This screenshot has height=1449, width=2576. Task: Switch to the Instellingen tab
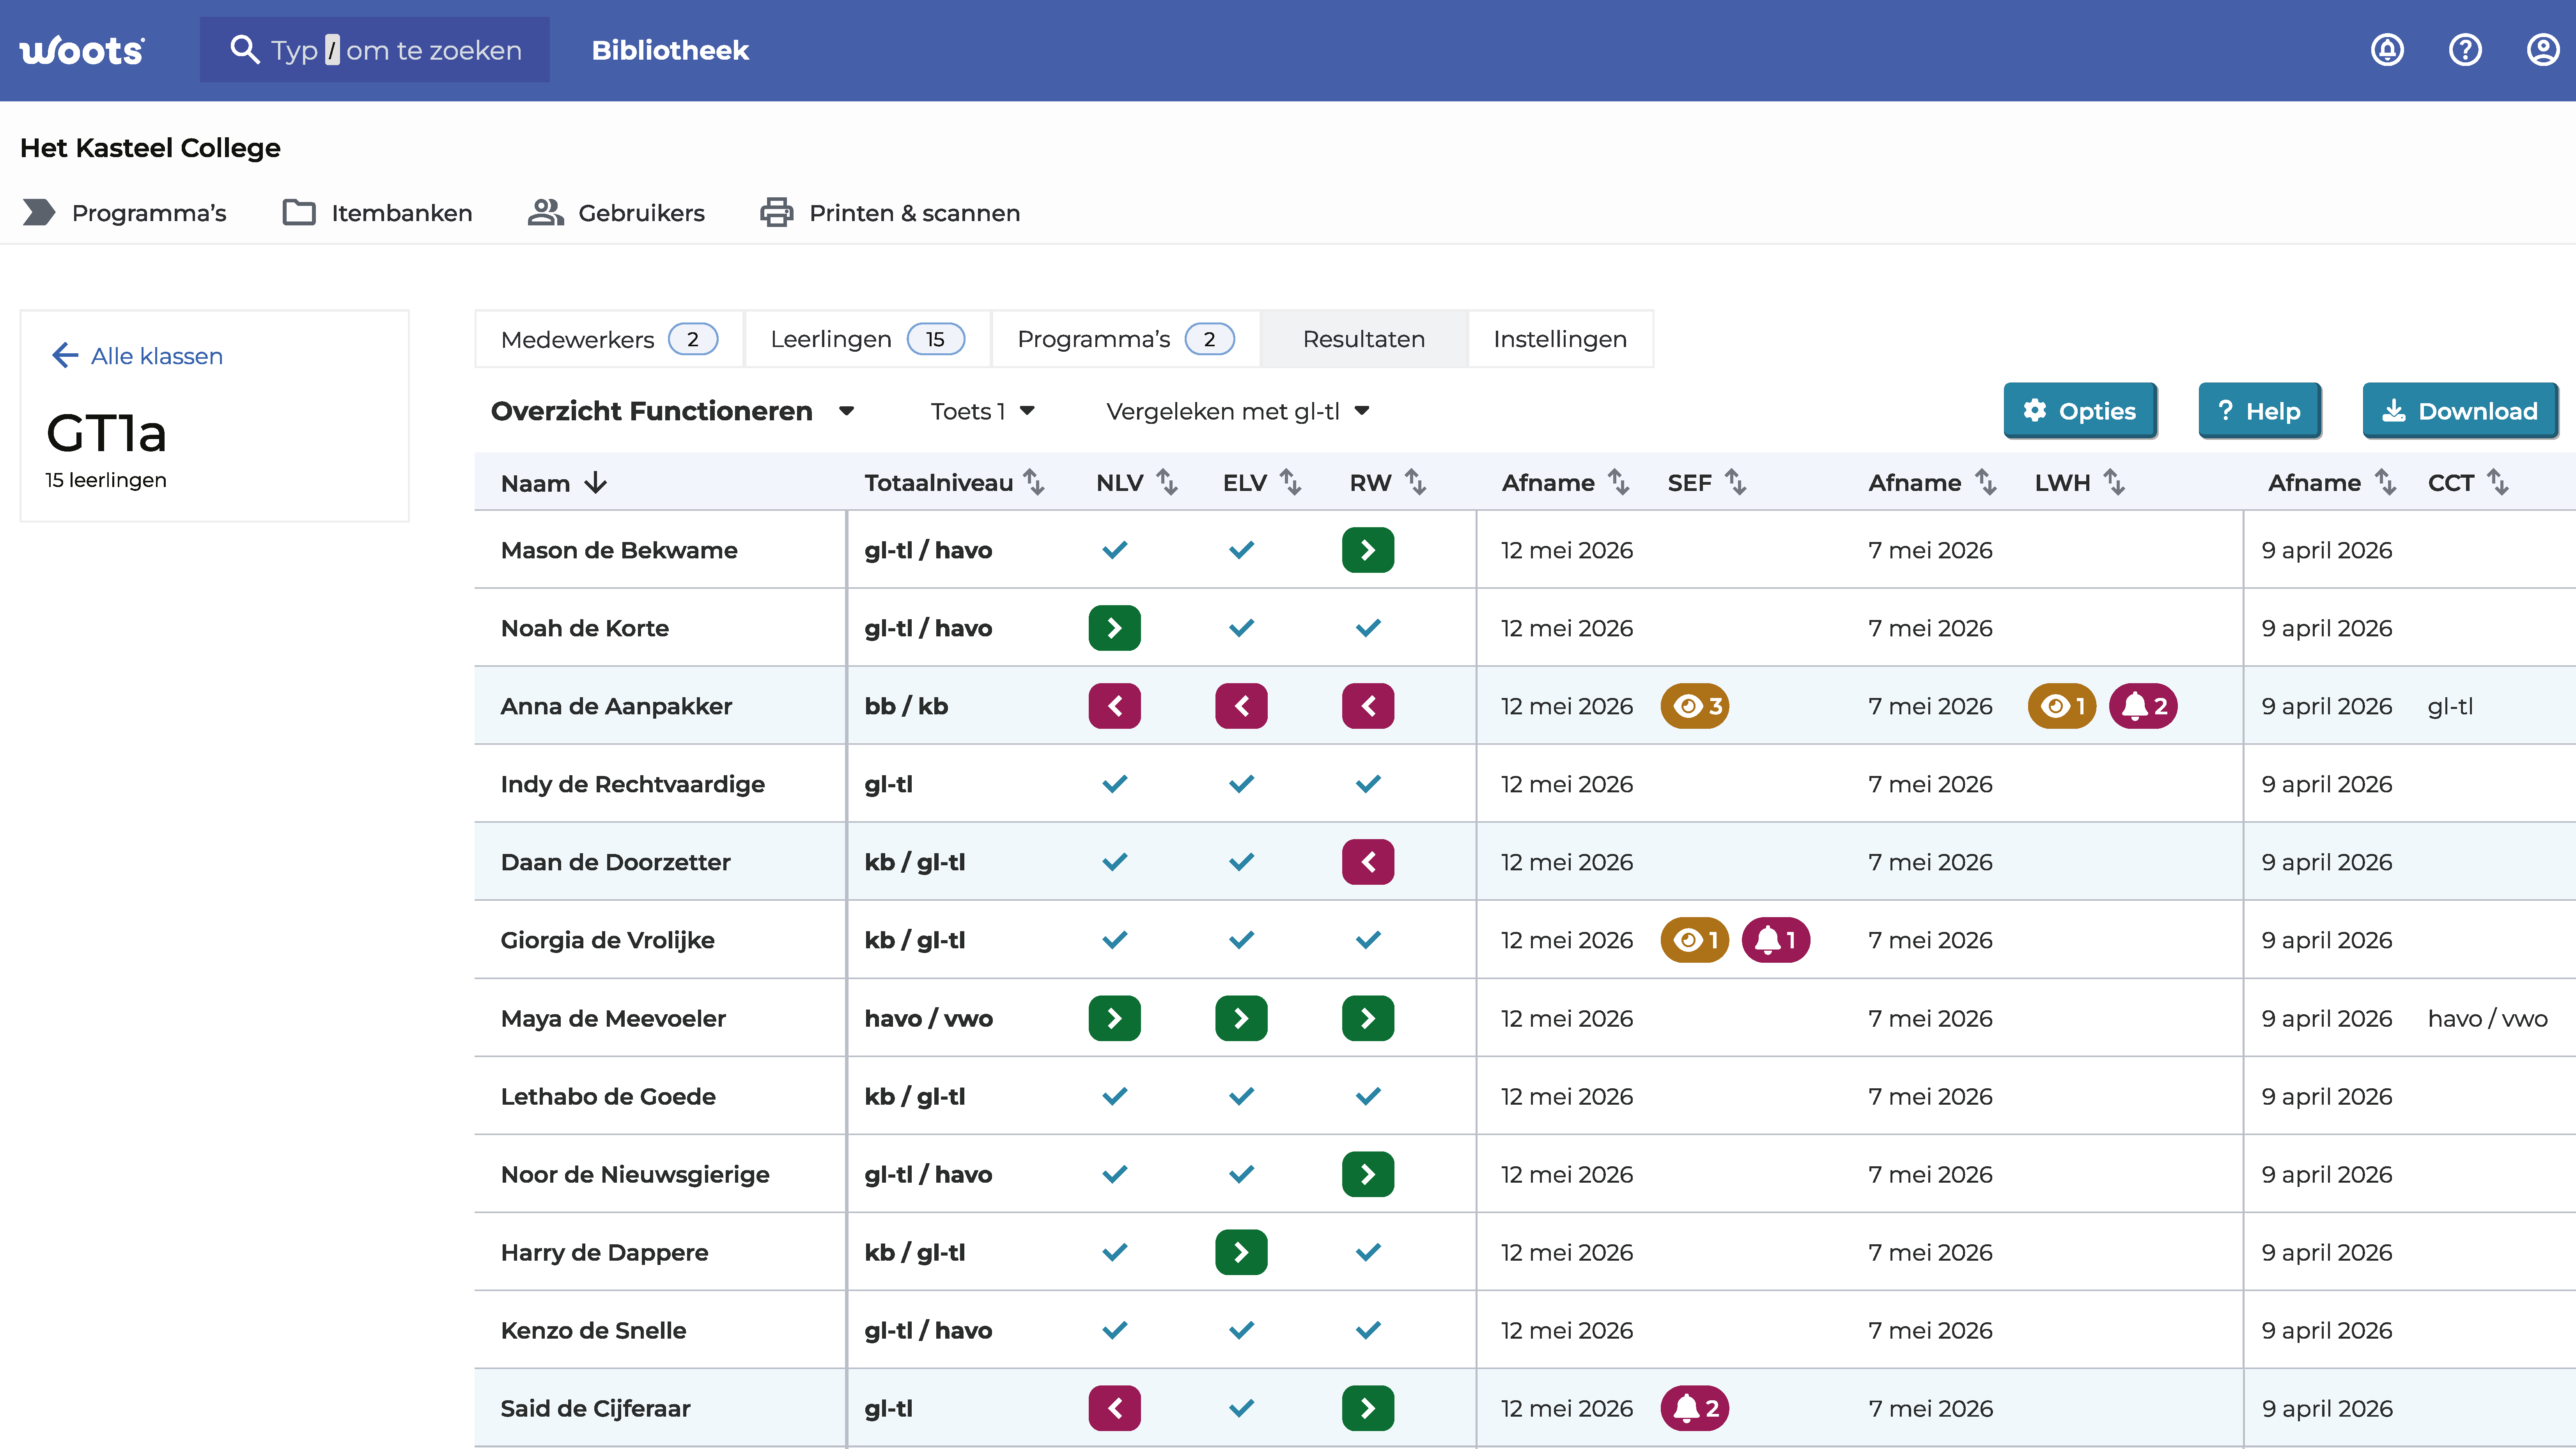point(1560,339)
